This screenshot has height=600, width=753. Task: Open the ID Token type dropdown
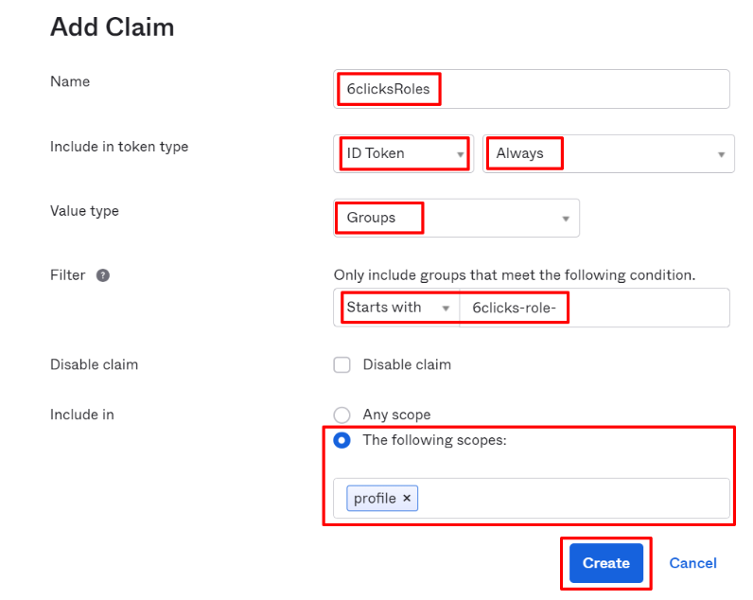[x=403, y=153]
